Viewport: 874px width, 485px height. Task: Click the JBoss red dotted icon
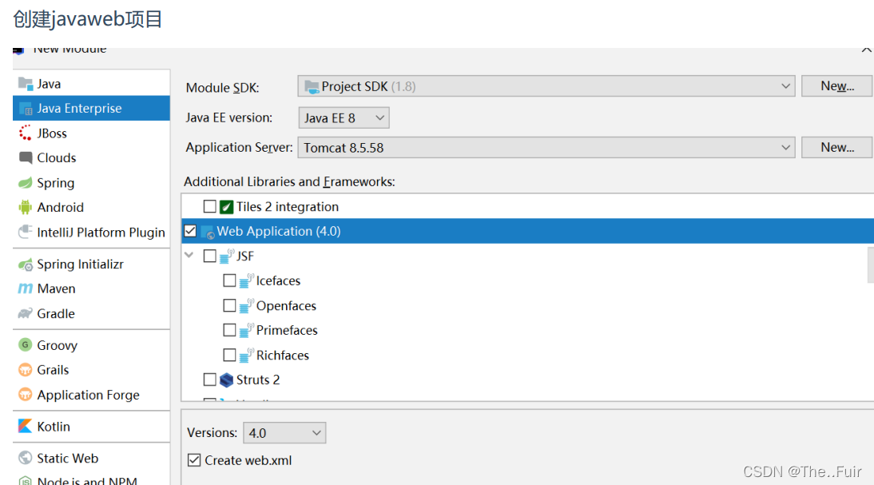coord(25,133)
